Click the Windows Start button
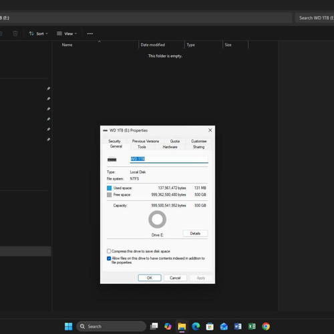This screenshot has height=334, width=334. pos(68,327)
